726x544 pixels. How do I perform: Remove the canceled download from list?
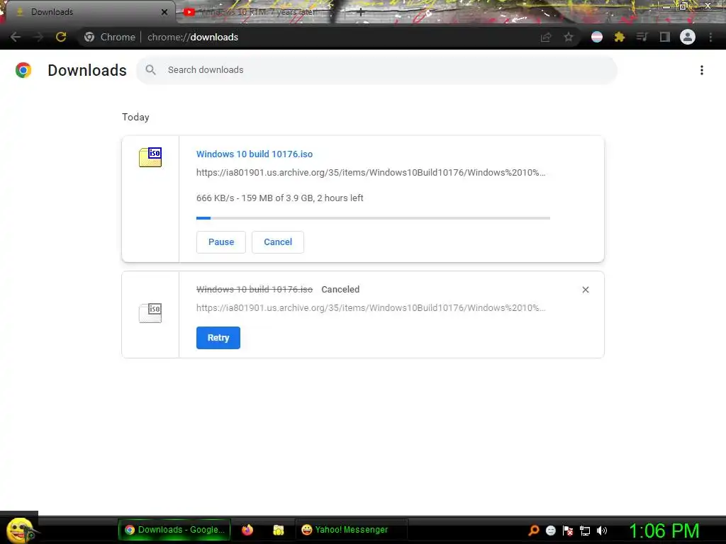(x=585, y=290)
